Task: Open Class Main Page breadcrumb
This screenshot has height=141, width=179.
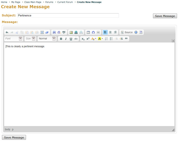Action: click(x=33, y=2)
